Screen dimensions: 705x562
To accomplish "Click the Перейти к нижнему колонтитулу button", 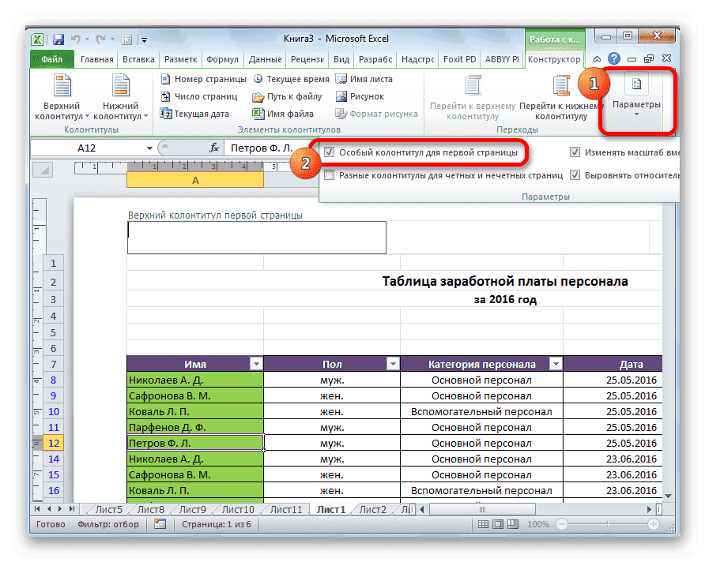I will click(558, 99).
